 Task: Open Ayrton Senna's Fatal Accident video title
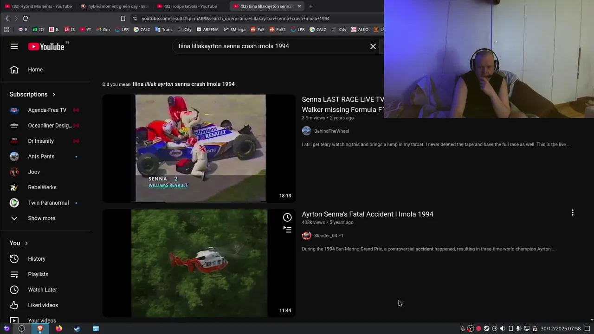[x=368, y=214]
